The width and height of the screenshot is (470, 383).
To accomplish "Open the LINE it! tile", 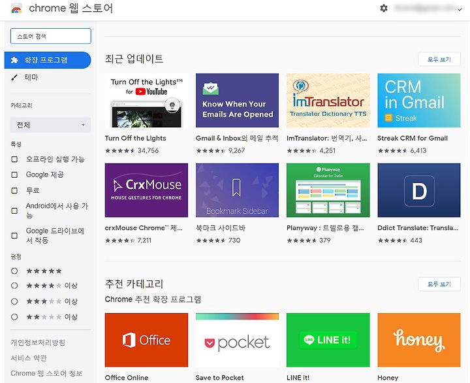I will coord(328,340).
